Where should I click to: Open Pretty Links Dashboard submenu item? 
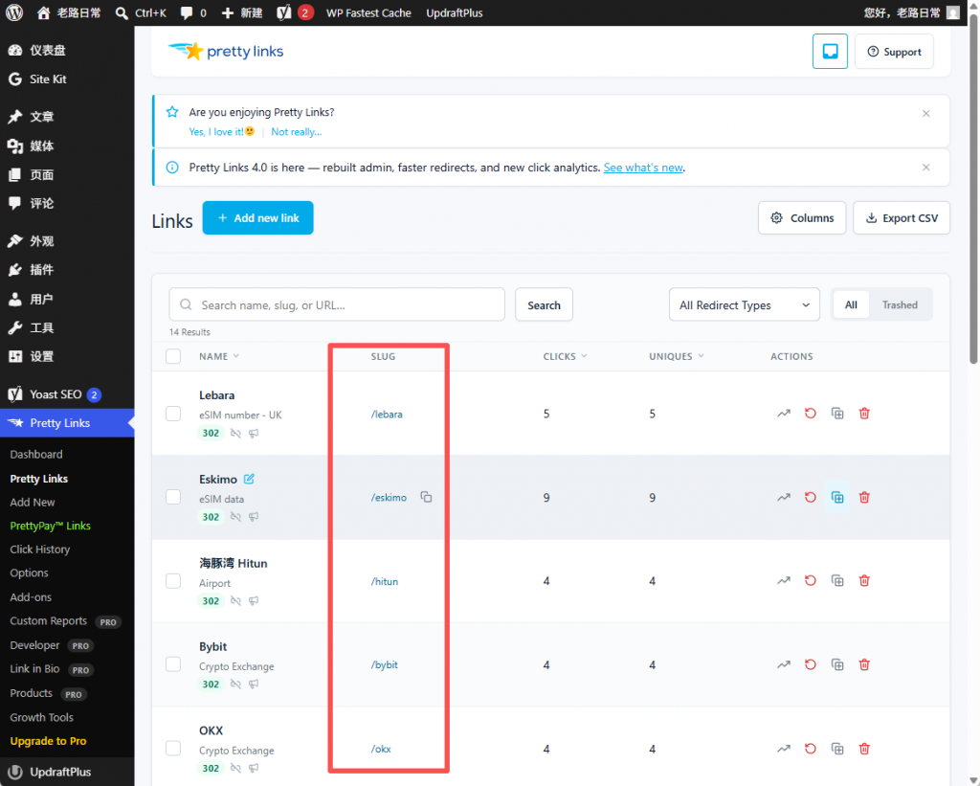36,454
